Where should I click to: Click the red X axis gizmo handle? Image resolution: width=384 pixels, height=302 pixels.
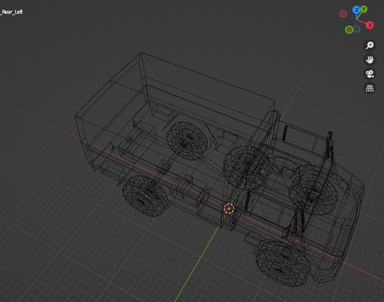click(x=370, y=25)
